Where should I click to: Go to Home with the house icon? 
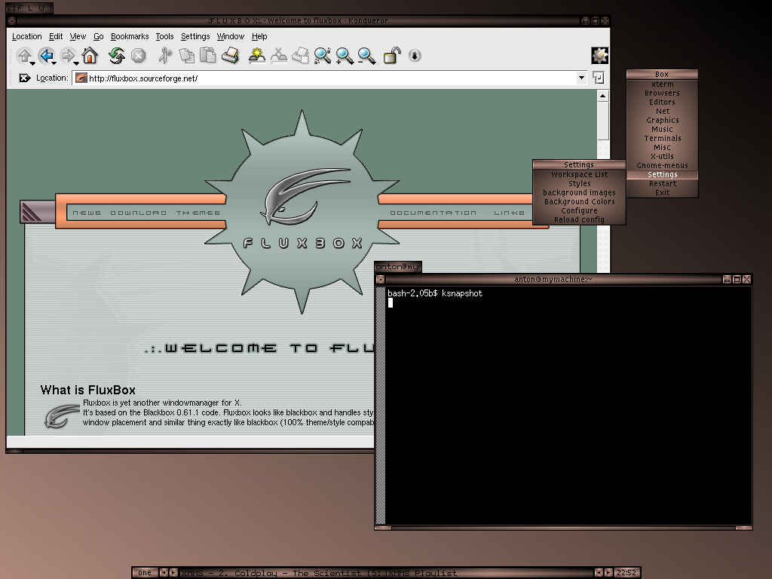pos(90,56)
